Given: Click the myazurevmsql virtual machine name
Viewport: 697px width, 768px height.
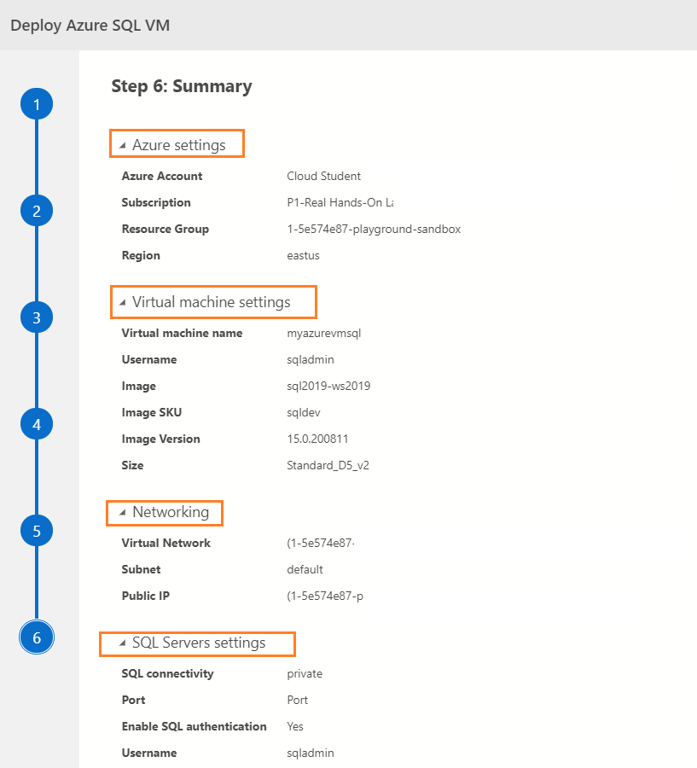Looking at the screenshot, I should [x=324, y=333].
